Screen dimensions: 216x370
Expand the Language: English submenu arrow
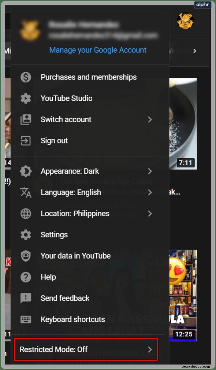(x=150, y=192)
